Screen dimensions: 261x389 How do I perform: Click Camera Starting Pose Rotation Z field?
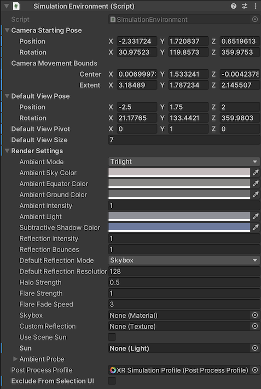coord(240,53)
